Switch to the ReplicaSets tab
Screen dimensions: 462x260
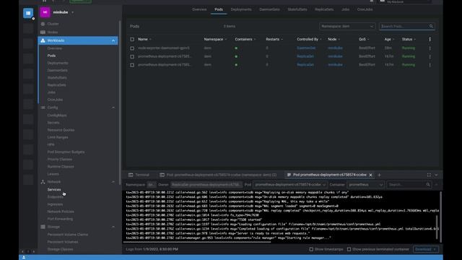click(x=324, y=9)
